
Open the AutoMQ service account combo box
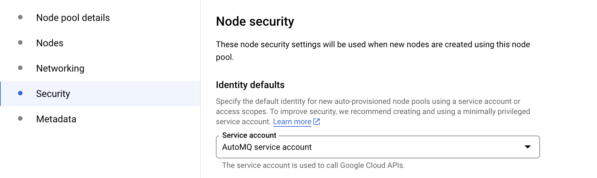378,147
